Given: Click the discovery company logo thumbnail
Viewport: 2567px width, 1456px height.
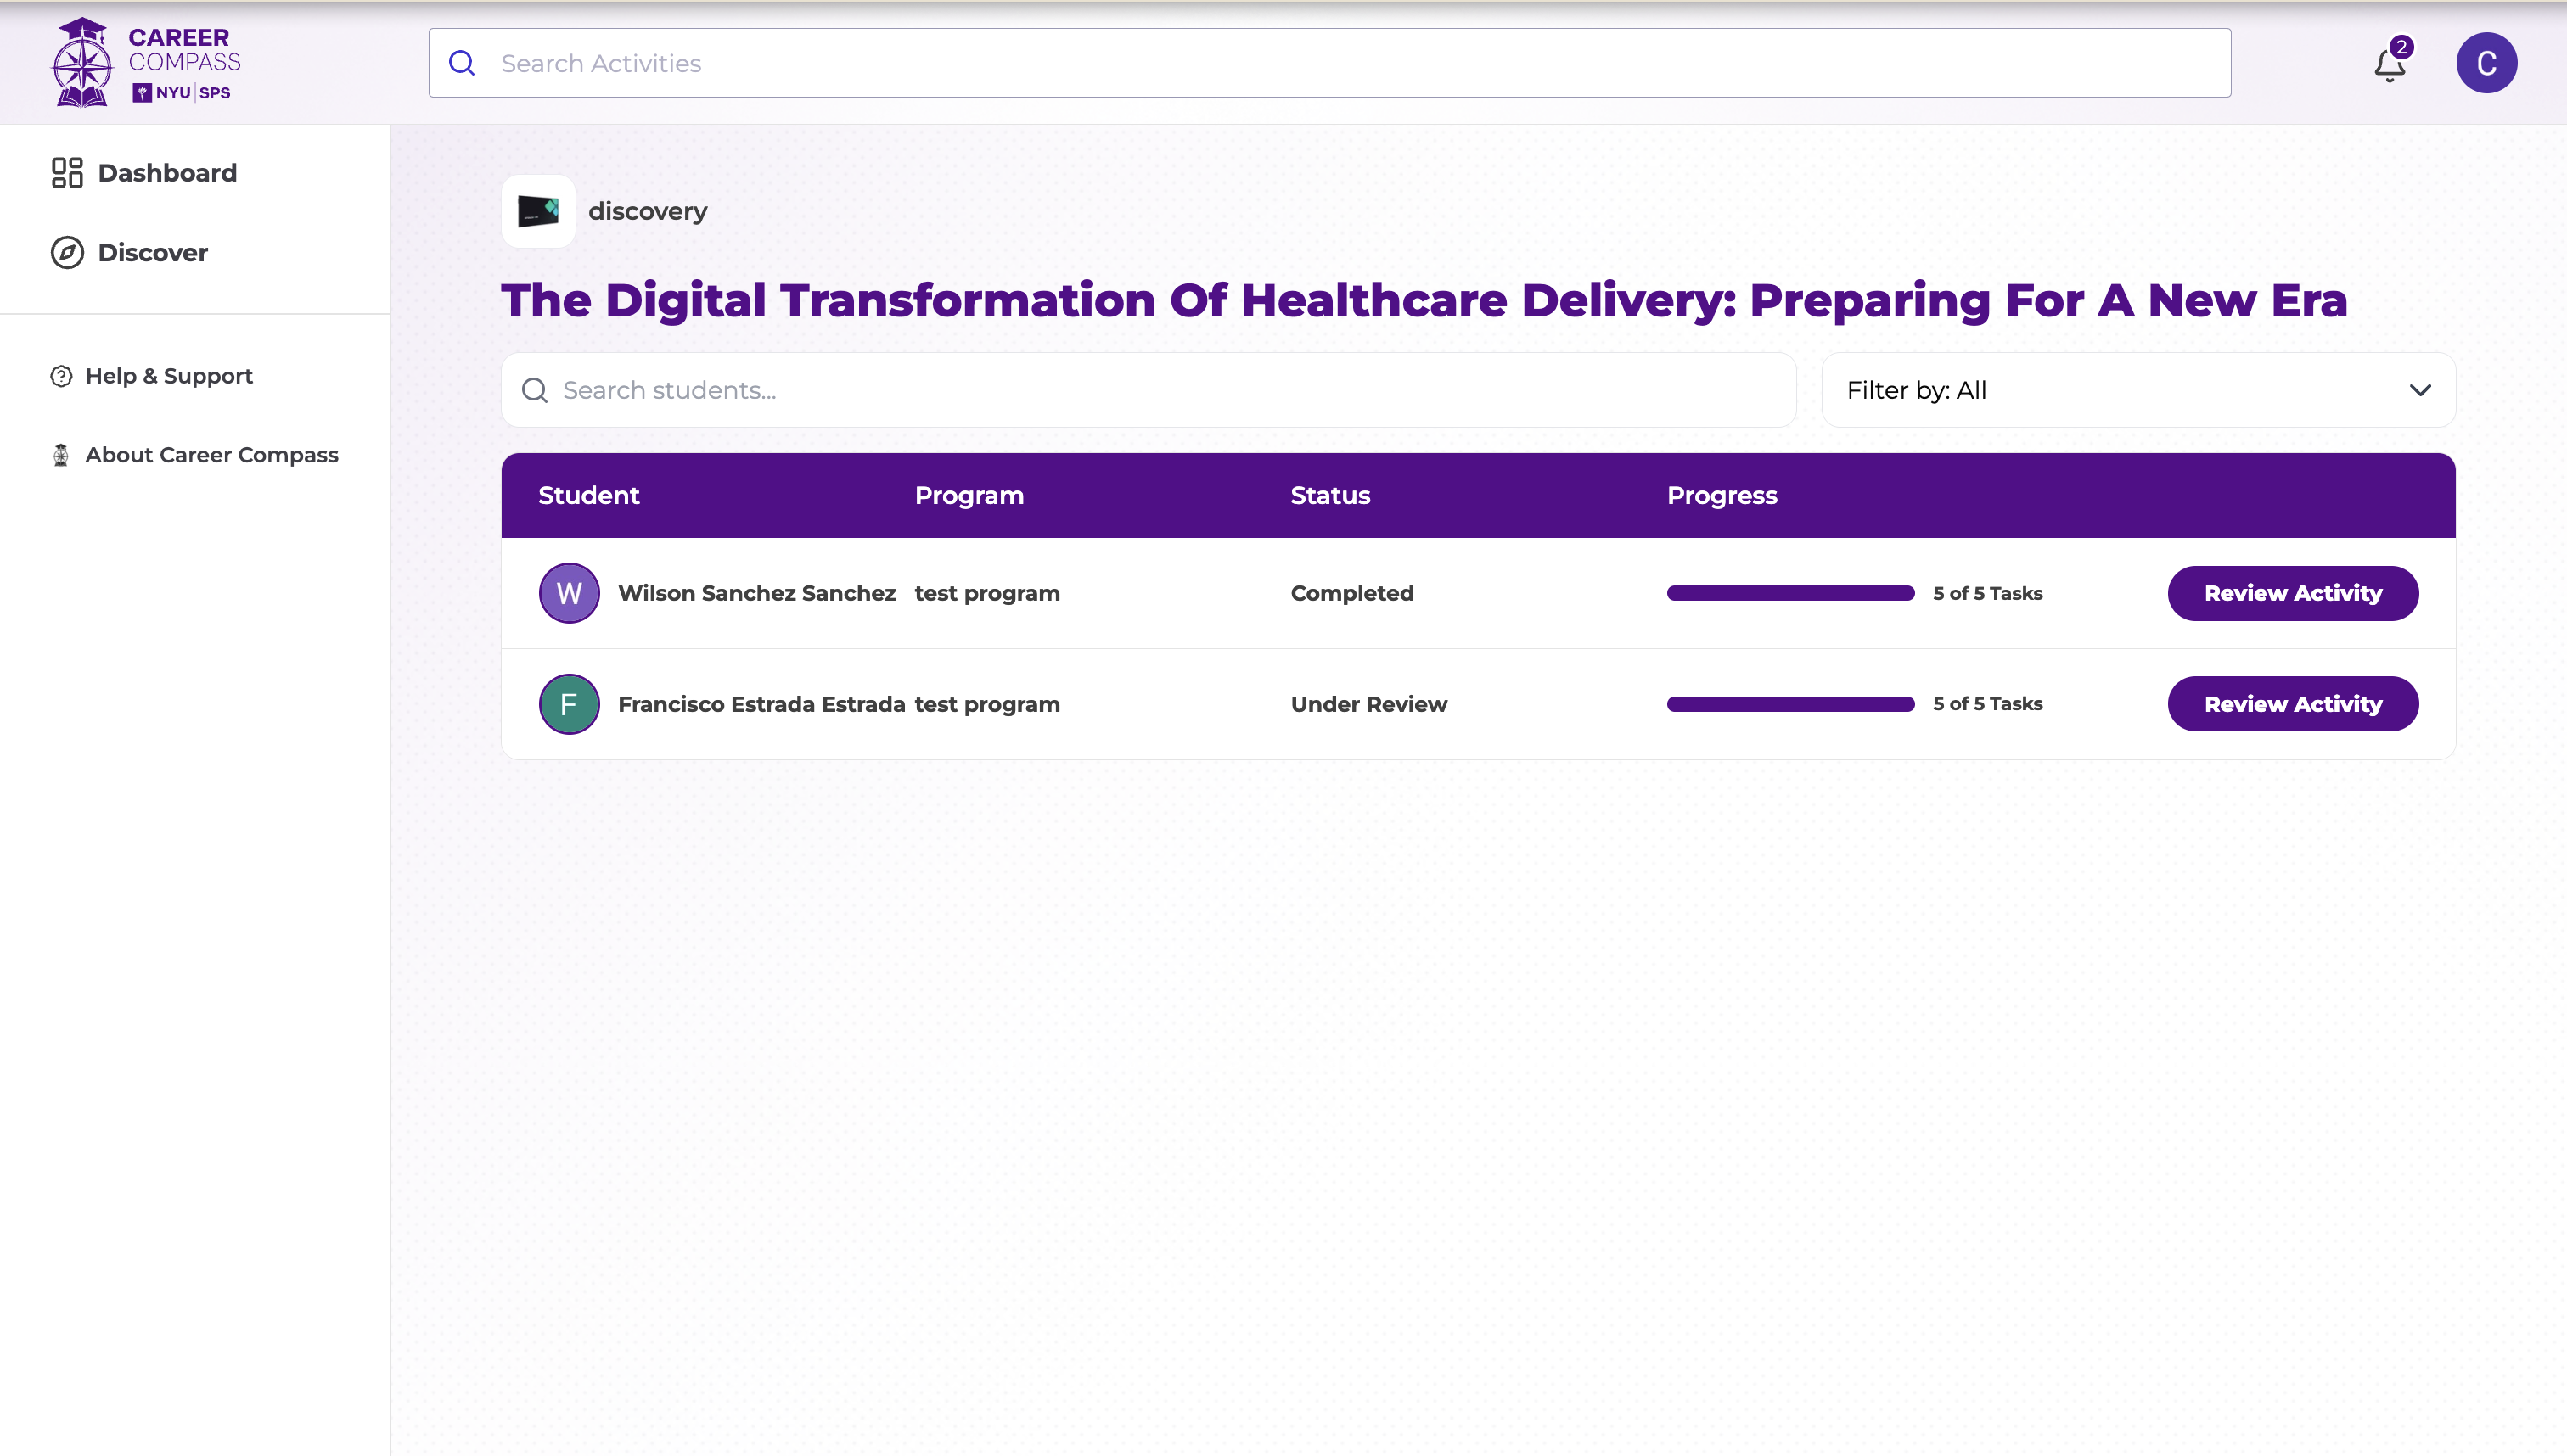Looking at the screenshot, I should pyautogui.click(x=538, y=211).
